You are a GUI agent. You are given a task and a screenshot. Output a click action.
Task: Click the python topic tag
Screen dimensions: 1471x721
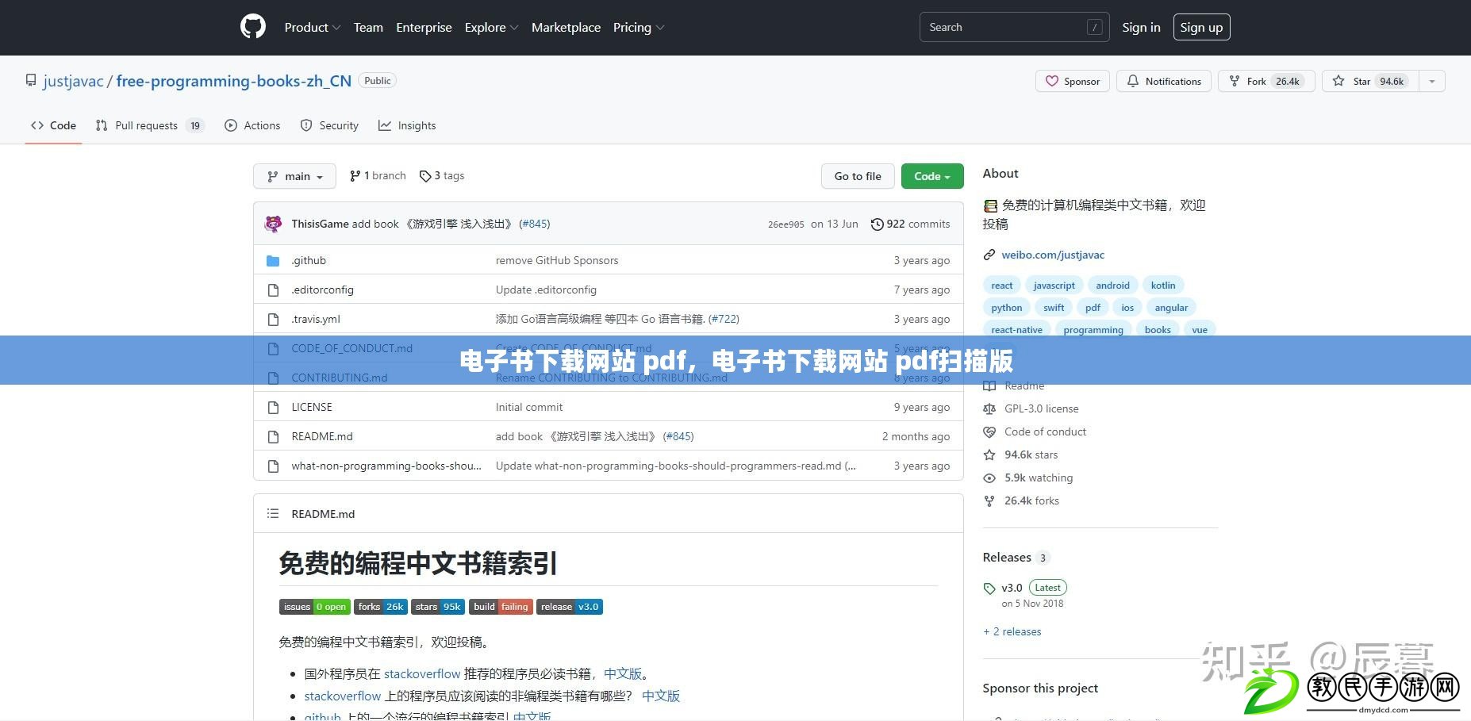(1006, 307)
